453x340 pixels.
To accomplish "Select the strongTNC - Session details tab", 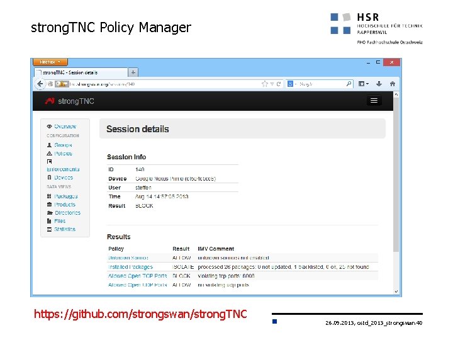I will pyautogui.click(x=81, y=72).
